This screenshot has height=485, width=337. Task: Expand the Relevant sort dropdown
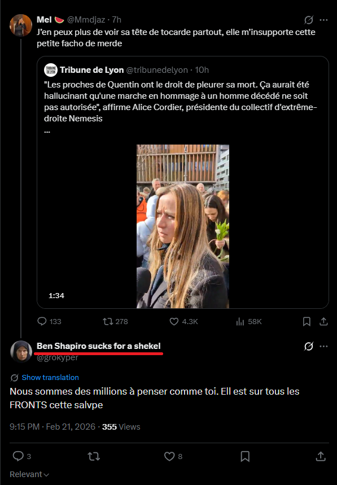29,474
